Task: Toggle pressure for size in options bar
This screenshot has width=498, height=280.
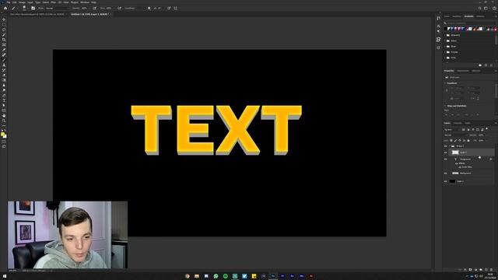Action: pyautogui.click(x=169, y=9)
